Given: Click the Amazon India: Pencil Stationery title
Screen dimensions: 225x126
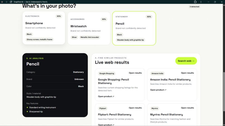Looking at the screenshot, I should point(170,80).
